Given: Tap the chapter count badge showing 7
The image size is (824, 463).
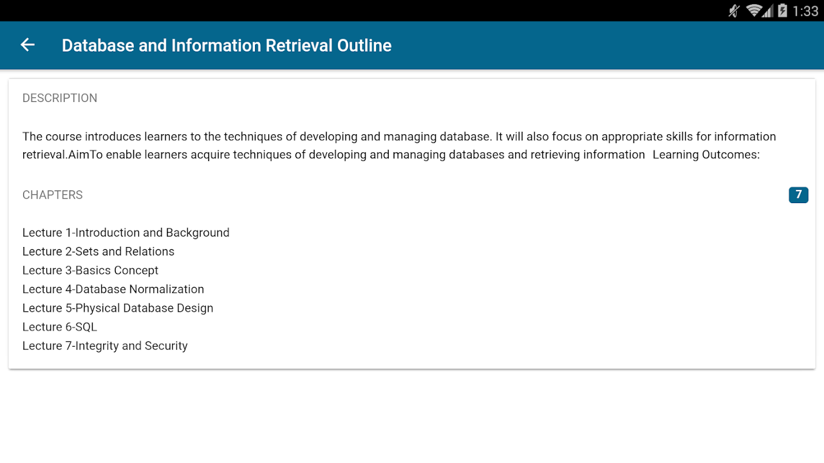Looking at the screenshot, I should point(798,195).
